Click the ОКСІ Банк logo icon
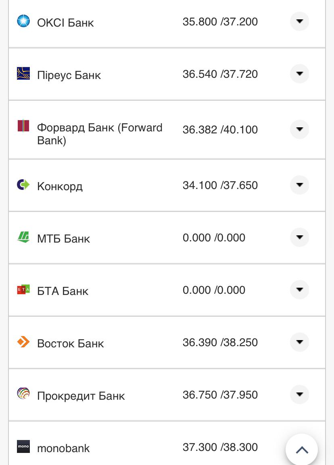334x465 pixels. [x=23, y=21]
